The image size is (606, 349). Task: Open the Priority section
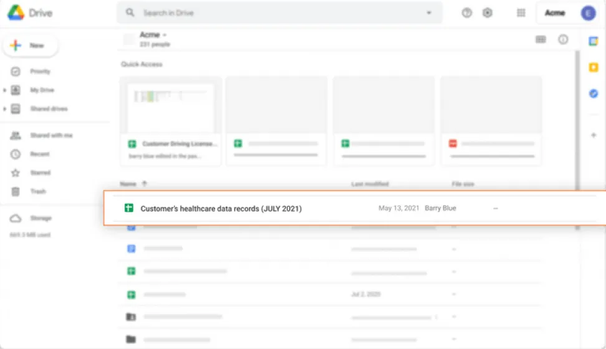40,72
